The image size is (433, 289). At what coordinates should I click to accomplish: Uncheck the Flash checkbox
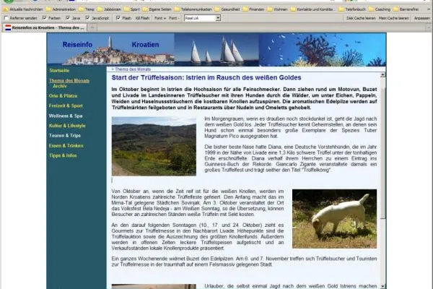(118, 18)
